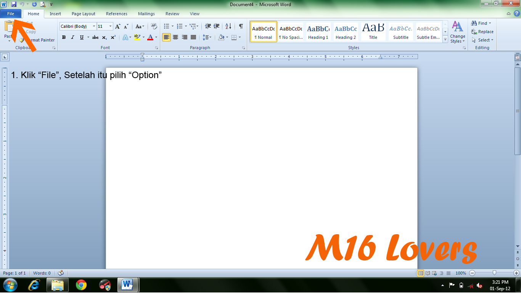
Task: Open the Select dropdown in Editing group
Action: (x=482, y=40)
